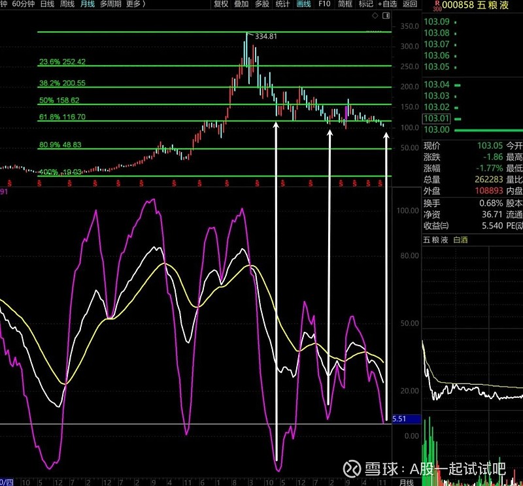523x486 pixels.
Task: Click the 现价 current price value
Action: pyautogui.click(x=490, y=146)
